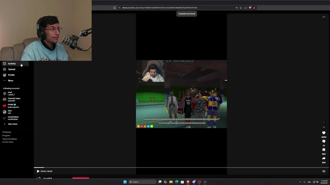Go to the next video with the down arrow
330x185 pixels.
pos(324,127)
